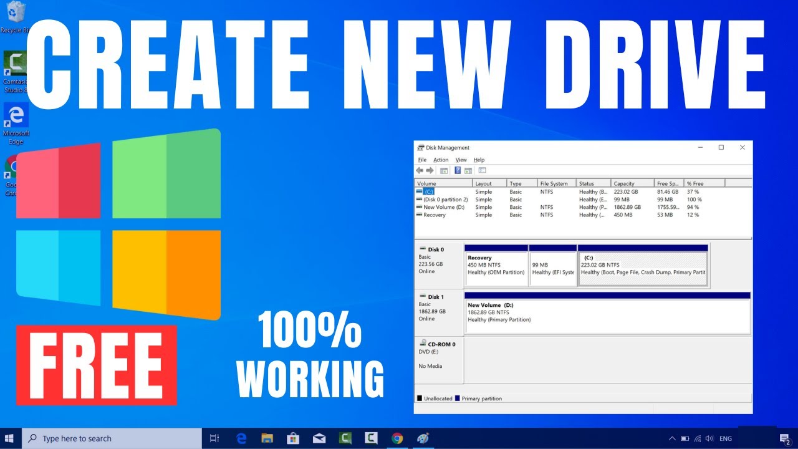This screenshot has width=798, height=449.
Task: Select the Recovery 450 MB NTFS partition box
Action: click(x=496, y=266)
